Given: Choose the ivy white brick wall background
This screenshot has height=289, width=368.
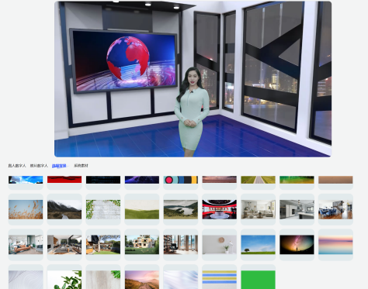Looking at the screenshot, I should [103, 209].
